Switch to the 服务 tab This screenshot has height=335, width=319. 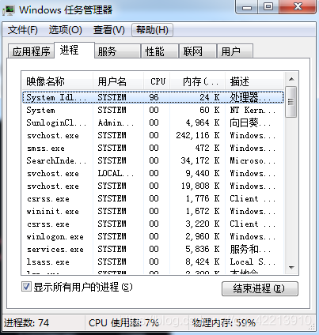click(x=117, y=51)
